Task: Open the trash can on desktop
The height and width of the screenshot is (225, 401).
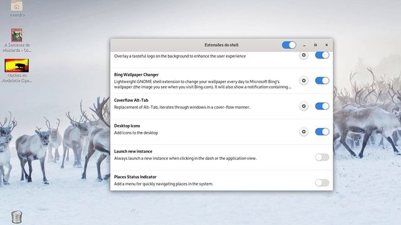Action: (x=17, y=217)
